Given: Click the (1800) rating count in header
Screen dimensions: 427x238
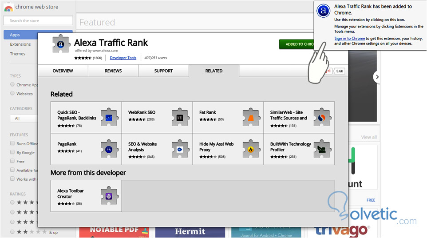Looking at the screenshot, I should click(98, 58).
